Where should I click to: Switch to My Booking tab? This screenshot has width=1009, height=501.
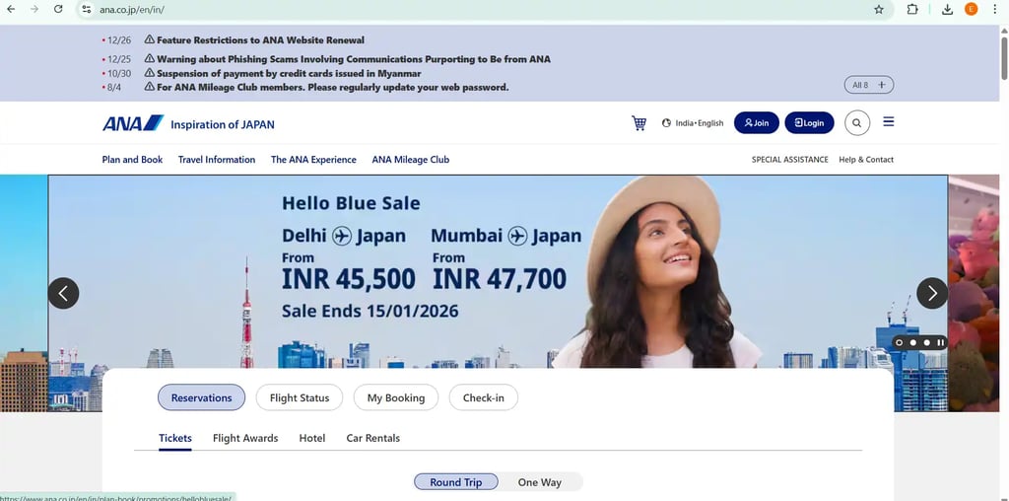click(x=396, y=397)
